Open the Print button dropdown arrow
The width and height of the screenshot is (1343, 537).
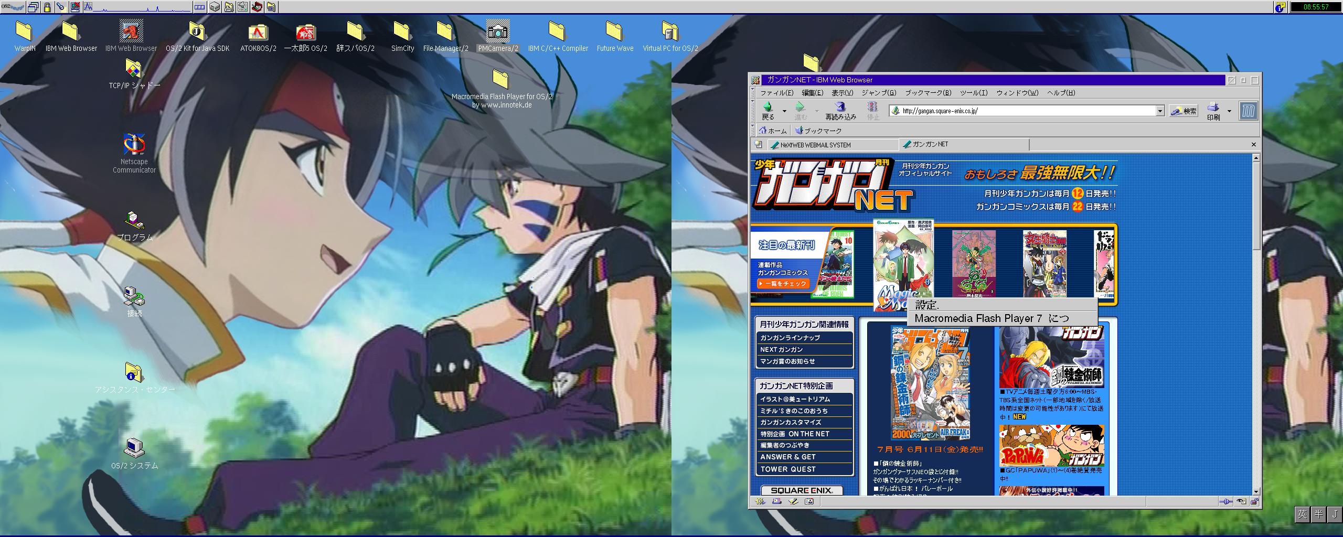[x=1229, y=111]
